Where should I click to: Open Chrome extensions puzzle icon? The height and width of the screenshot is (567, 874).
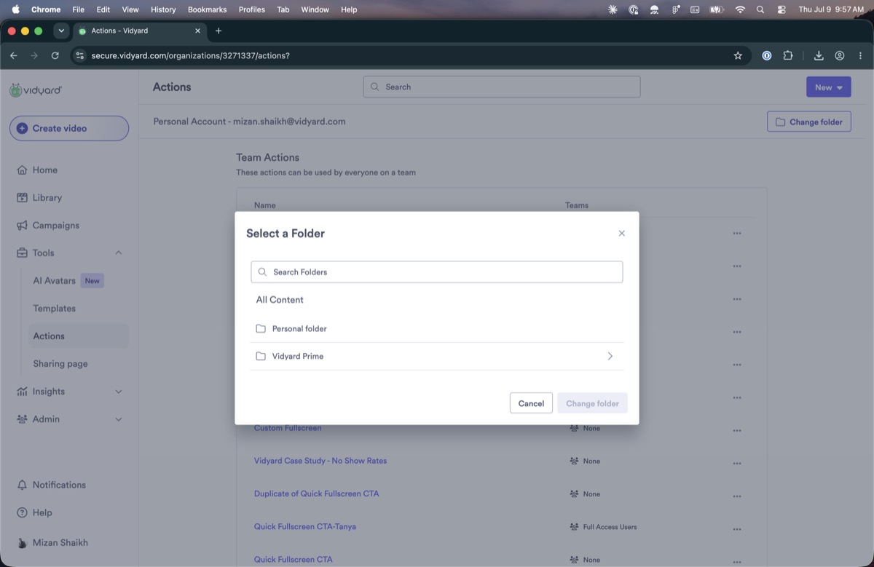point(788,55)
